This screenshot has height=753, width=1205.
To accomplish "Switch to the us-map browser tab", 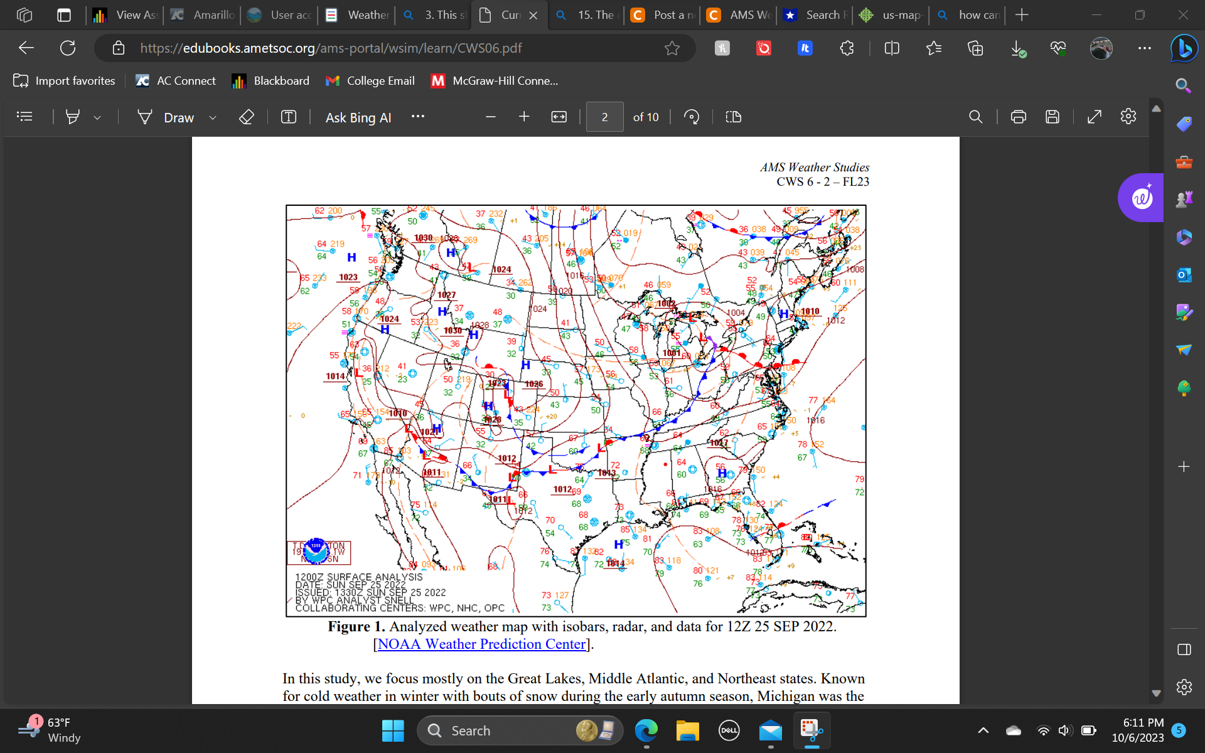I will [x=890, y=15].
